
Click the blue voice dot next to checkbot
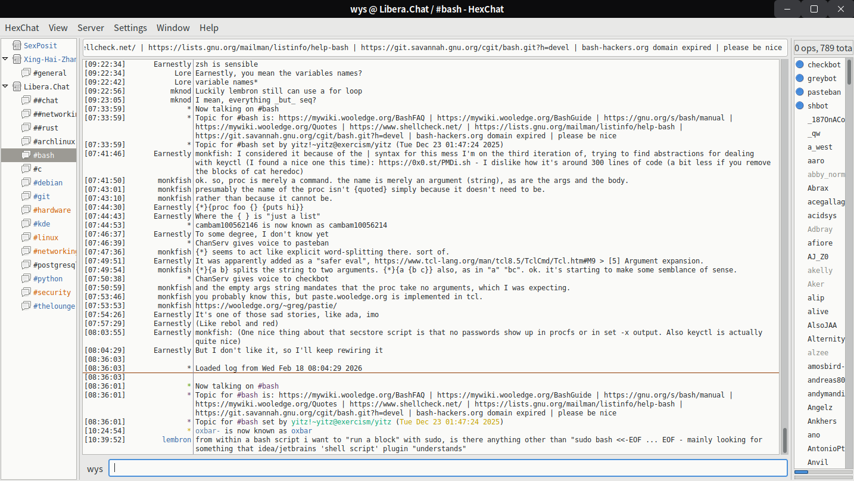[800, 65]
